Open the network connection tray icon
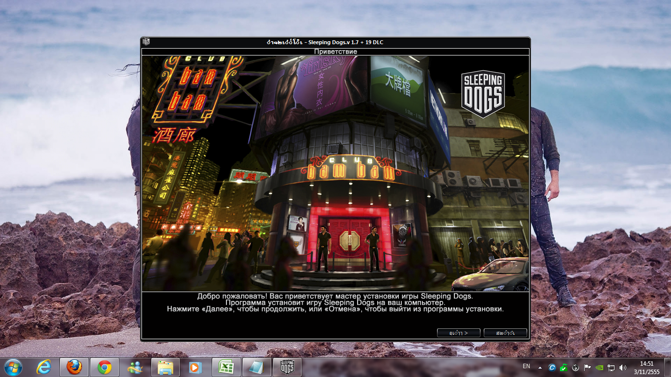This screenshot has height=377, width=671. 611,367
